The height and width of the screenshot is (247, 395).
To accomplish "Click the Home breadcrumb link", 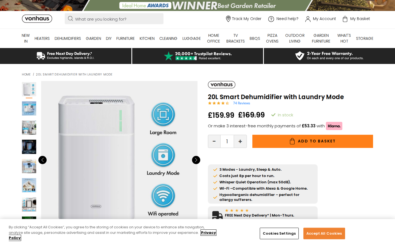I will click(26, 74).
